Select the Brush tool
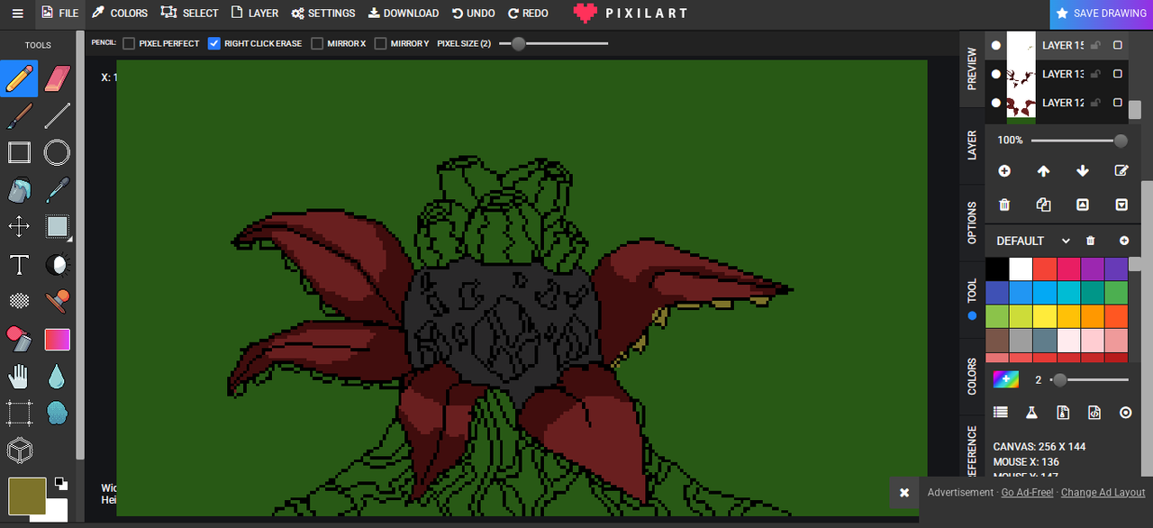Image resolution: width=1153 pixels, height=528 pixels. pos(19,115)
